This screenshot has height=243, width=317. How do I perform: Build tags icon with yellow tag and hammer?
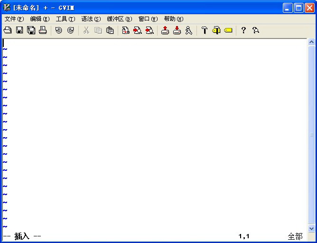tap(216, 30)
